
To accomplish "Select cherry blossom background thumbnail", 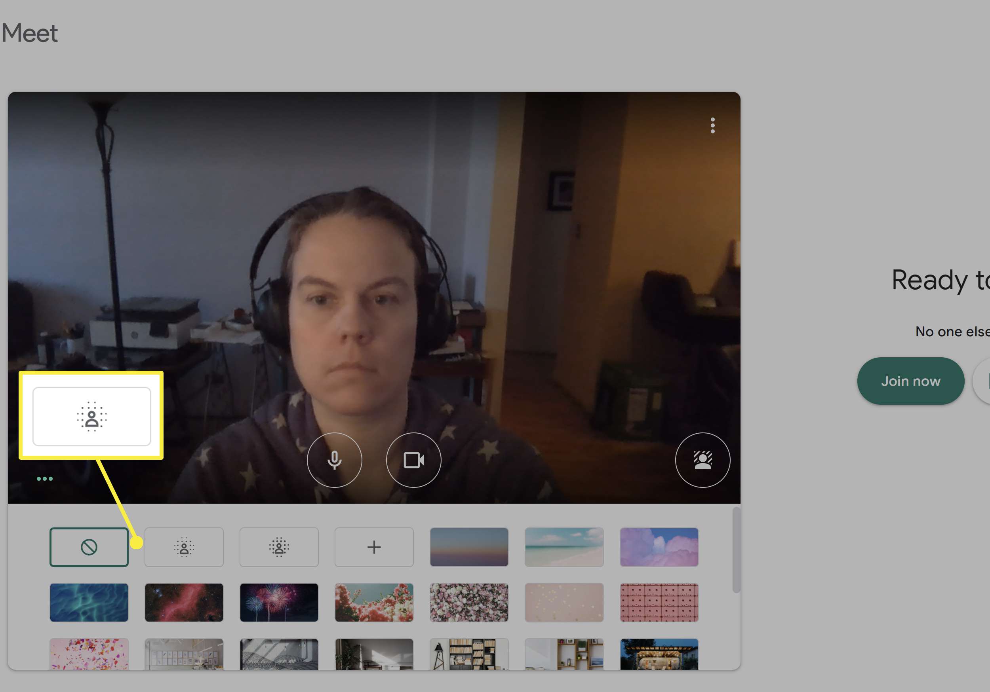I will pyautogui.click(x=468, y=602).
